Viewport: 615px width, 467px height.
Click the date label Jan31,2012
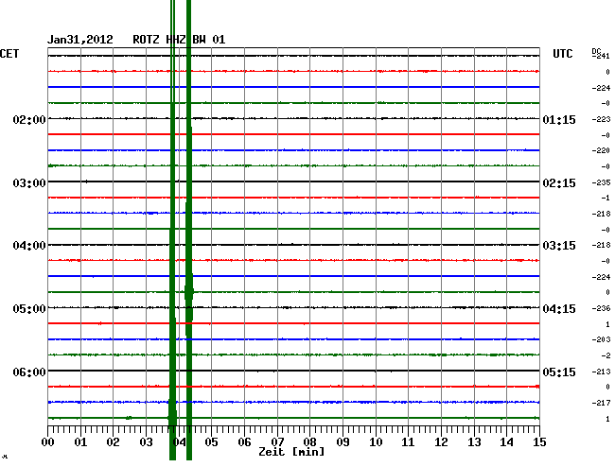point(80,40)
